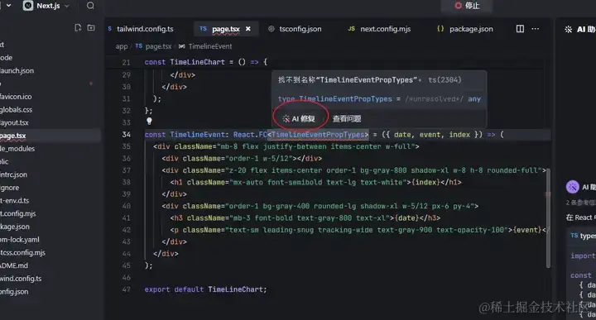Image resolution: width=596 pixels, height=320 pixels.
Task: Switch to the next.config.mjs tab
Action: coord(385,29)
